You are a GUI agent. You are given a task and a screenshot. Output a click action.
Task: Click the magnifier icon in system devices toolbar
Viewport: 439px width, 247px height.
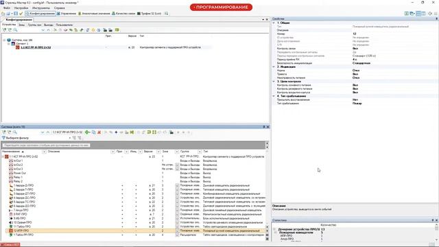click(15, 132)
